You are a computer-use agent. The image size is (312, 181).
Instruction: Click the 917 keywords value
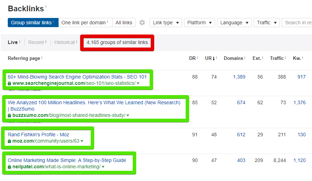point(301,77)
